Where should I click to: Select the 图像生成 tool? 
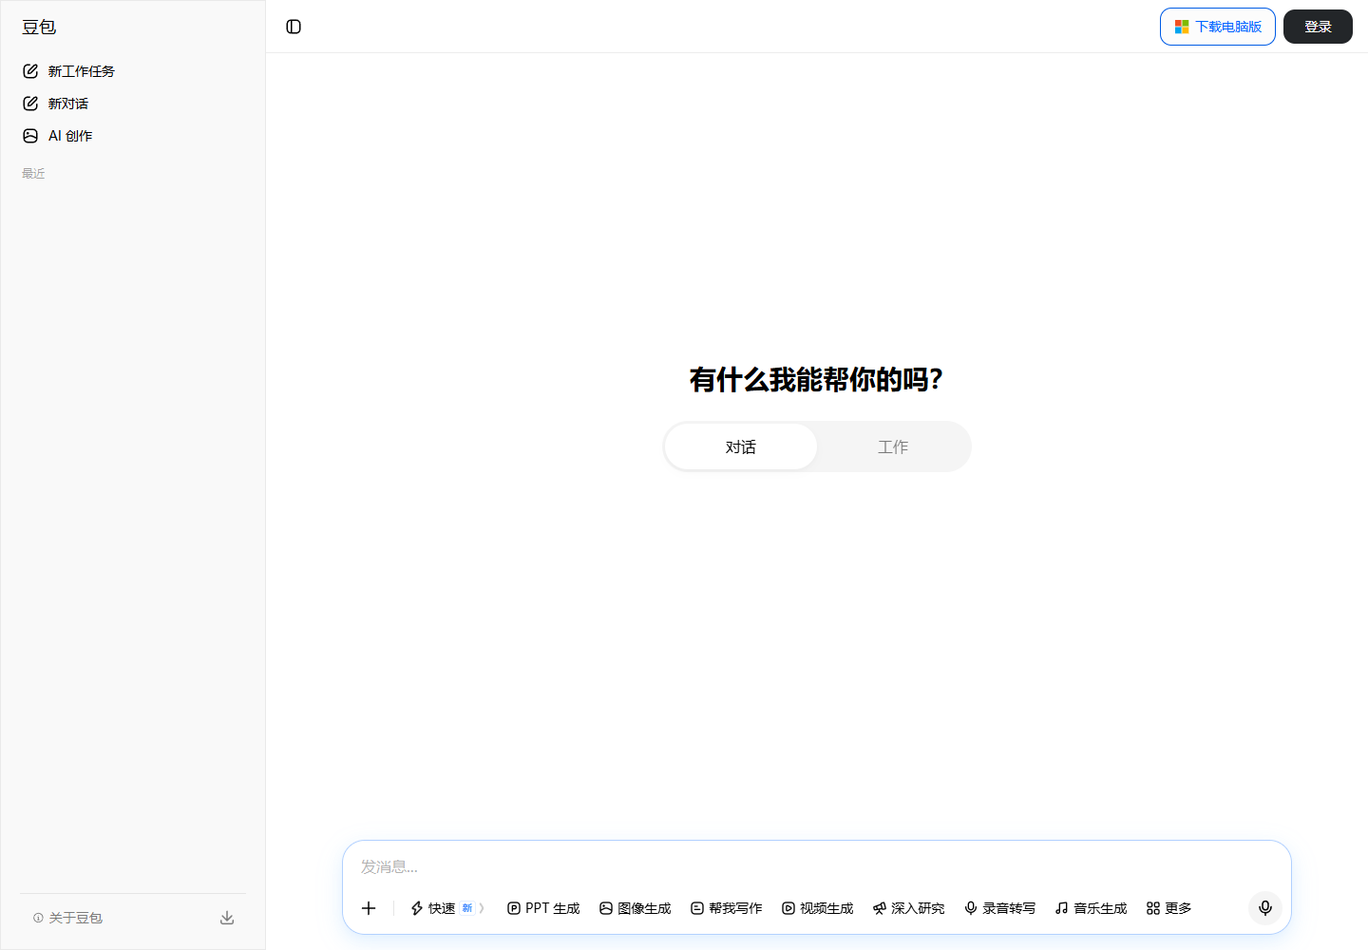click(x=635, y=908)
